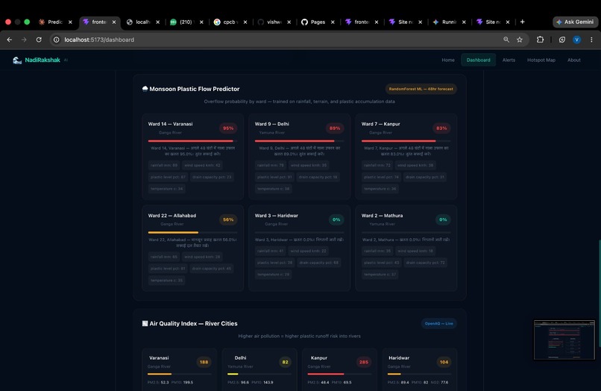Open the About nav link
The height and width of the screenshot is (391, 601).
(x=574, y=60)
